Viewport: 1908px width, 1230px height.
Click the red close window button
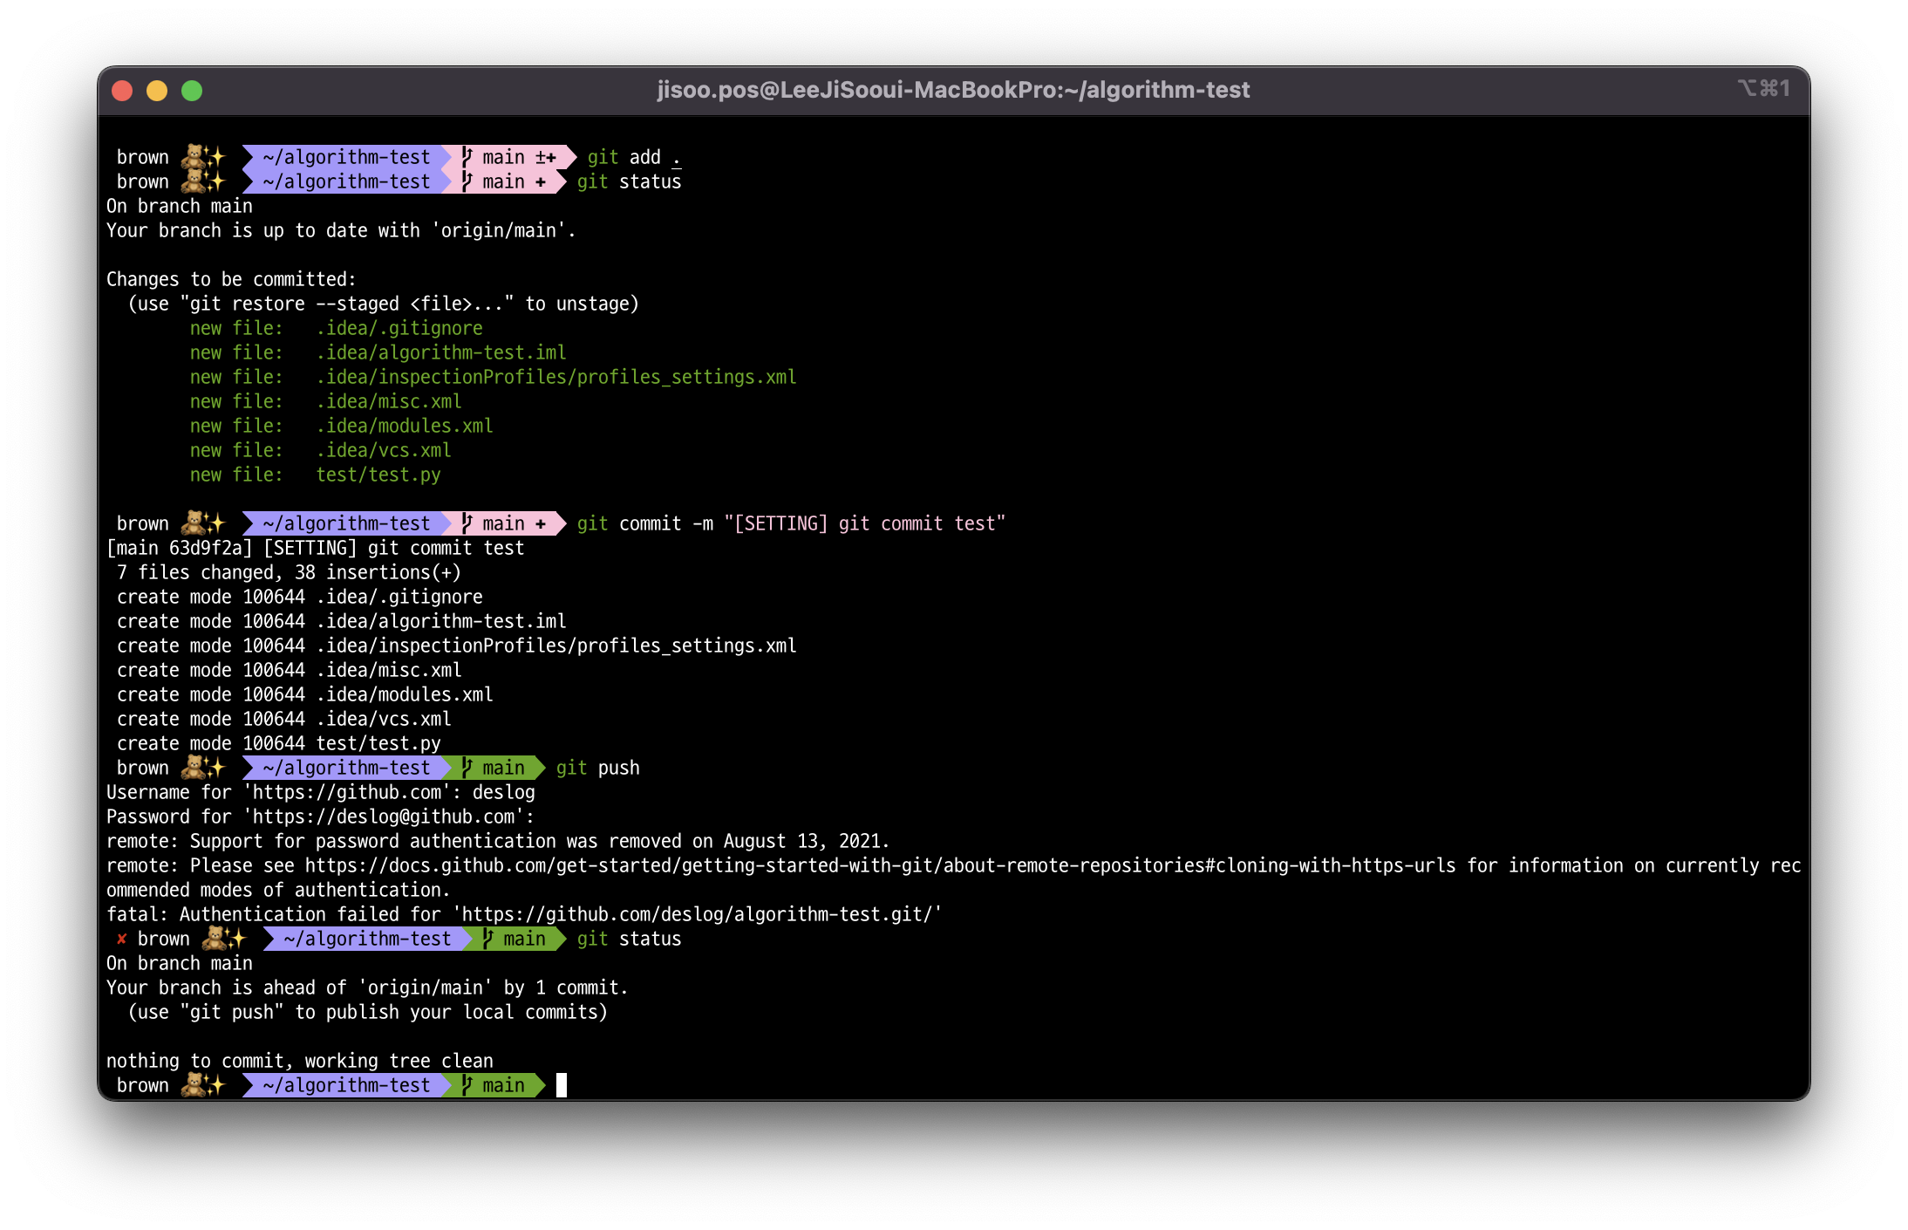click(x=122, y=91)
